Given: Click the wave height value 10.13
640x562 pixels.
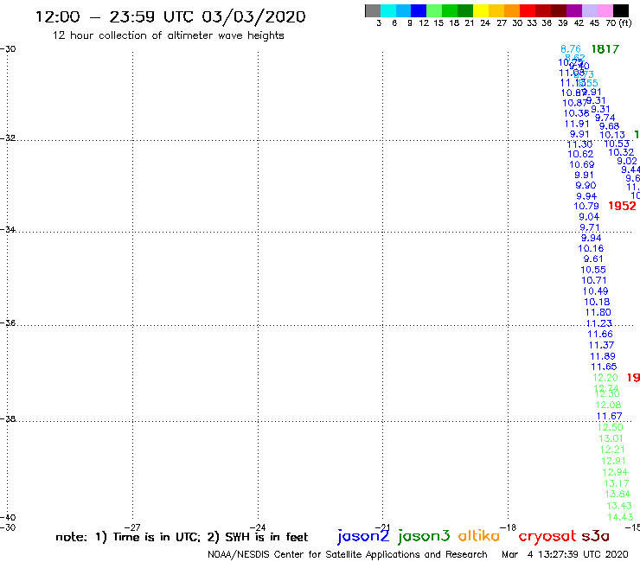Looking at the screenshot, I should coord(611,135).
